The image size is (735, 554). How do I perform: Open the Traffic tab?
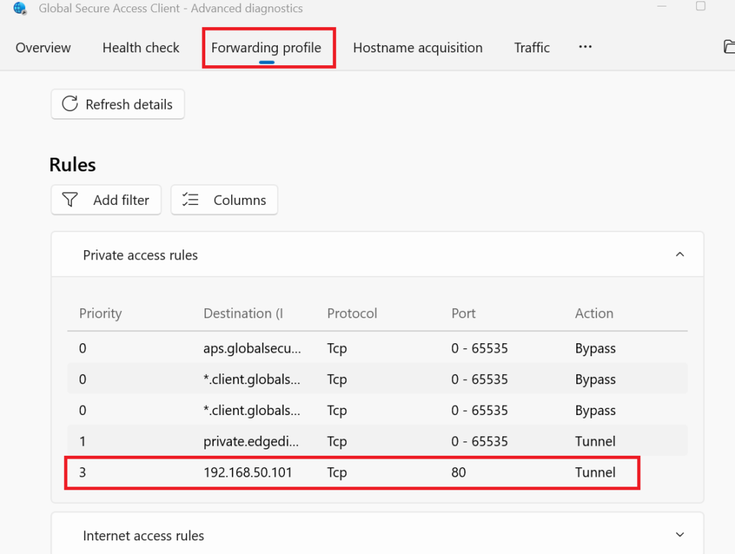tap(532, 48)
